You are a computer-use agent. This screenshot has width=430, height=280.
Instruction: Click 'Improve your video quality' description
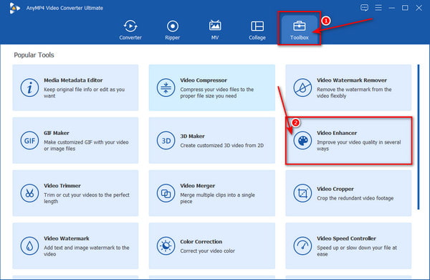tap(359, 145)
